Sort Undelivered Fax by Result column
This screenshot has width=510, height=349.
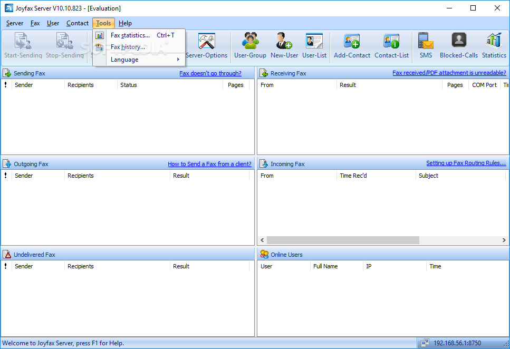coord(209,266)
